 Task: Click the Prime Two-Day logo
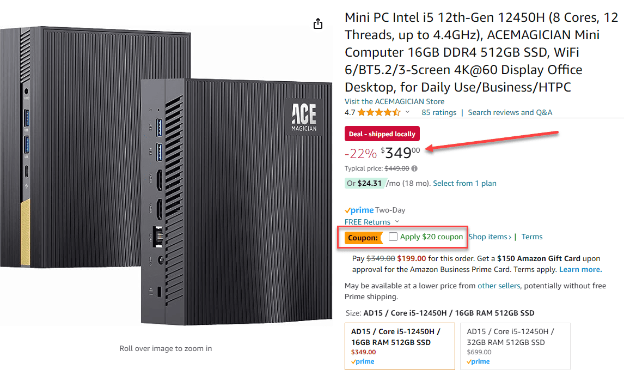click(359, 210)
